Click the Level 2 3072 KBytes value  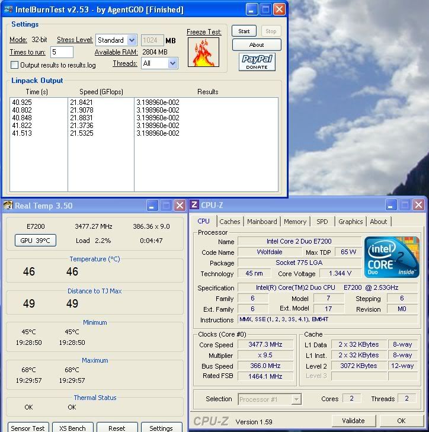click(358, 366)
